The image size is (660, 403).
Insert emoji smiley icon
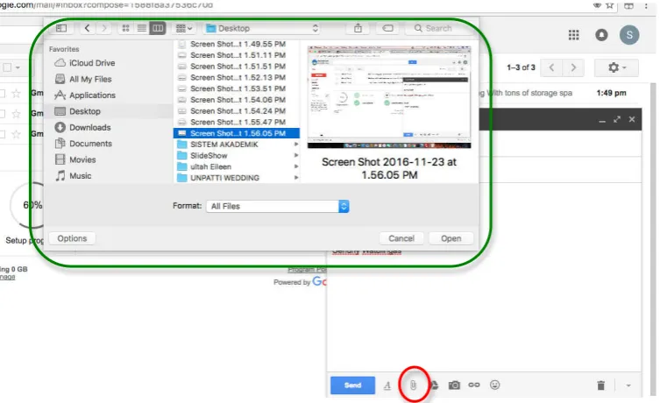[x=494, y=385]
